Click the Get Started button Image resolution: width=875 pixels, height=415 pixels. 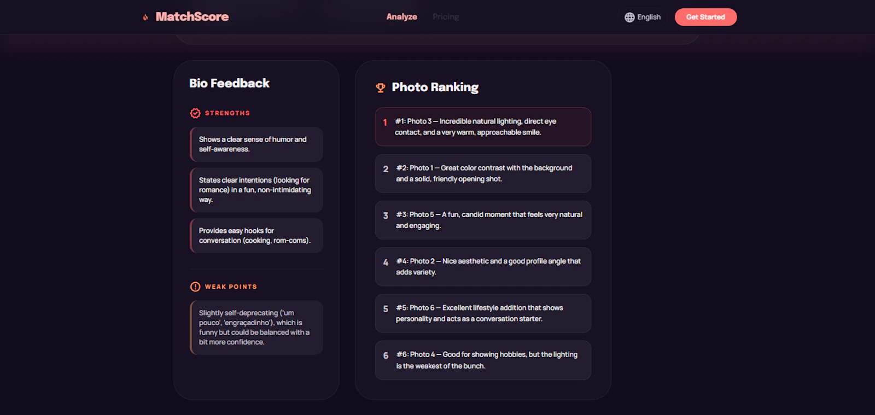pyautogui.click(x=705, y=17)
